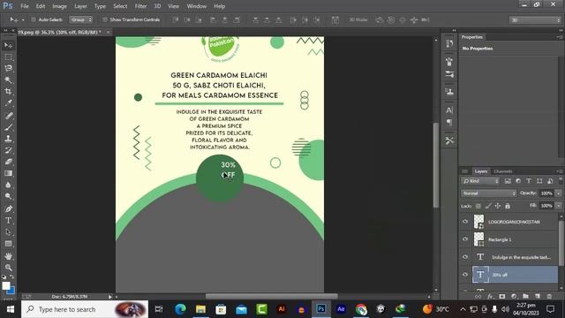Screen dimensions: 565x318
Task: Select the Blur tool
Action: 8,185
